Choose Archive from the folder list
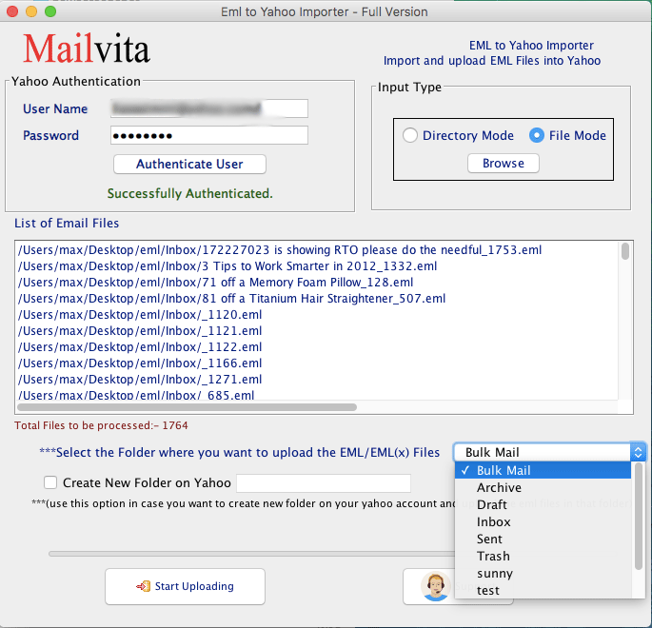The image size is (652, 628). pos(499,487)
